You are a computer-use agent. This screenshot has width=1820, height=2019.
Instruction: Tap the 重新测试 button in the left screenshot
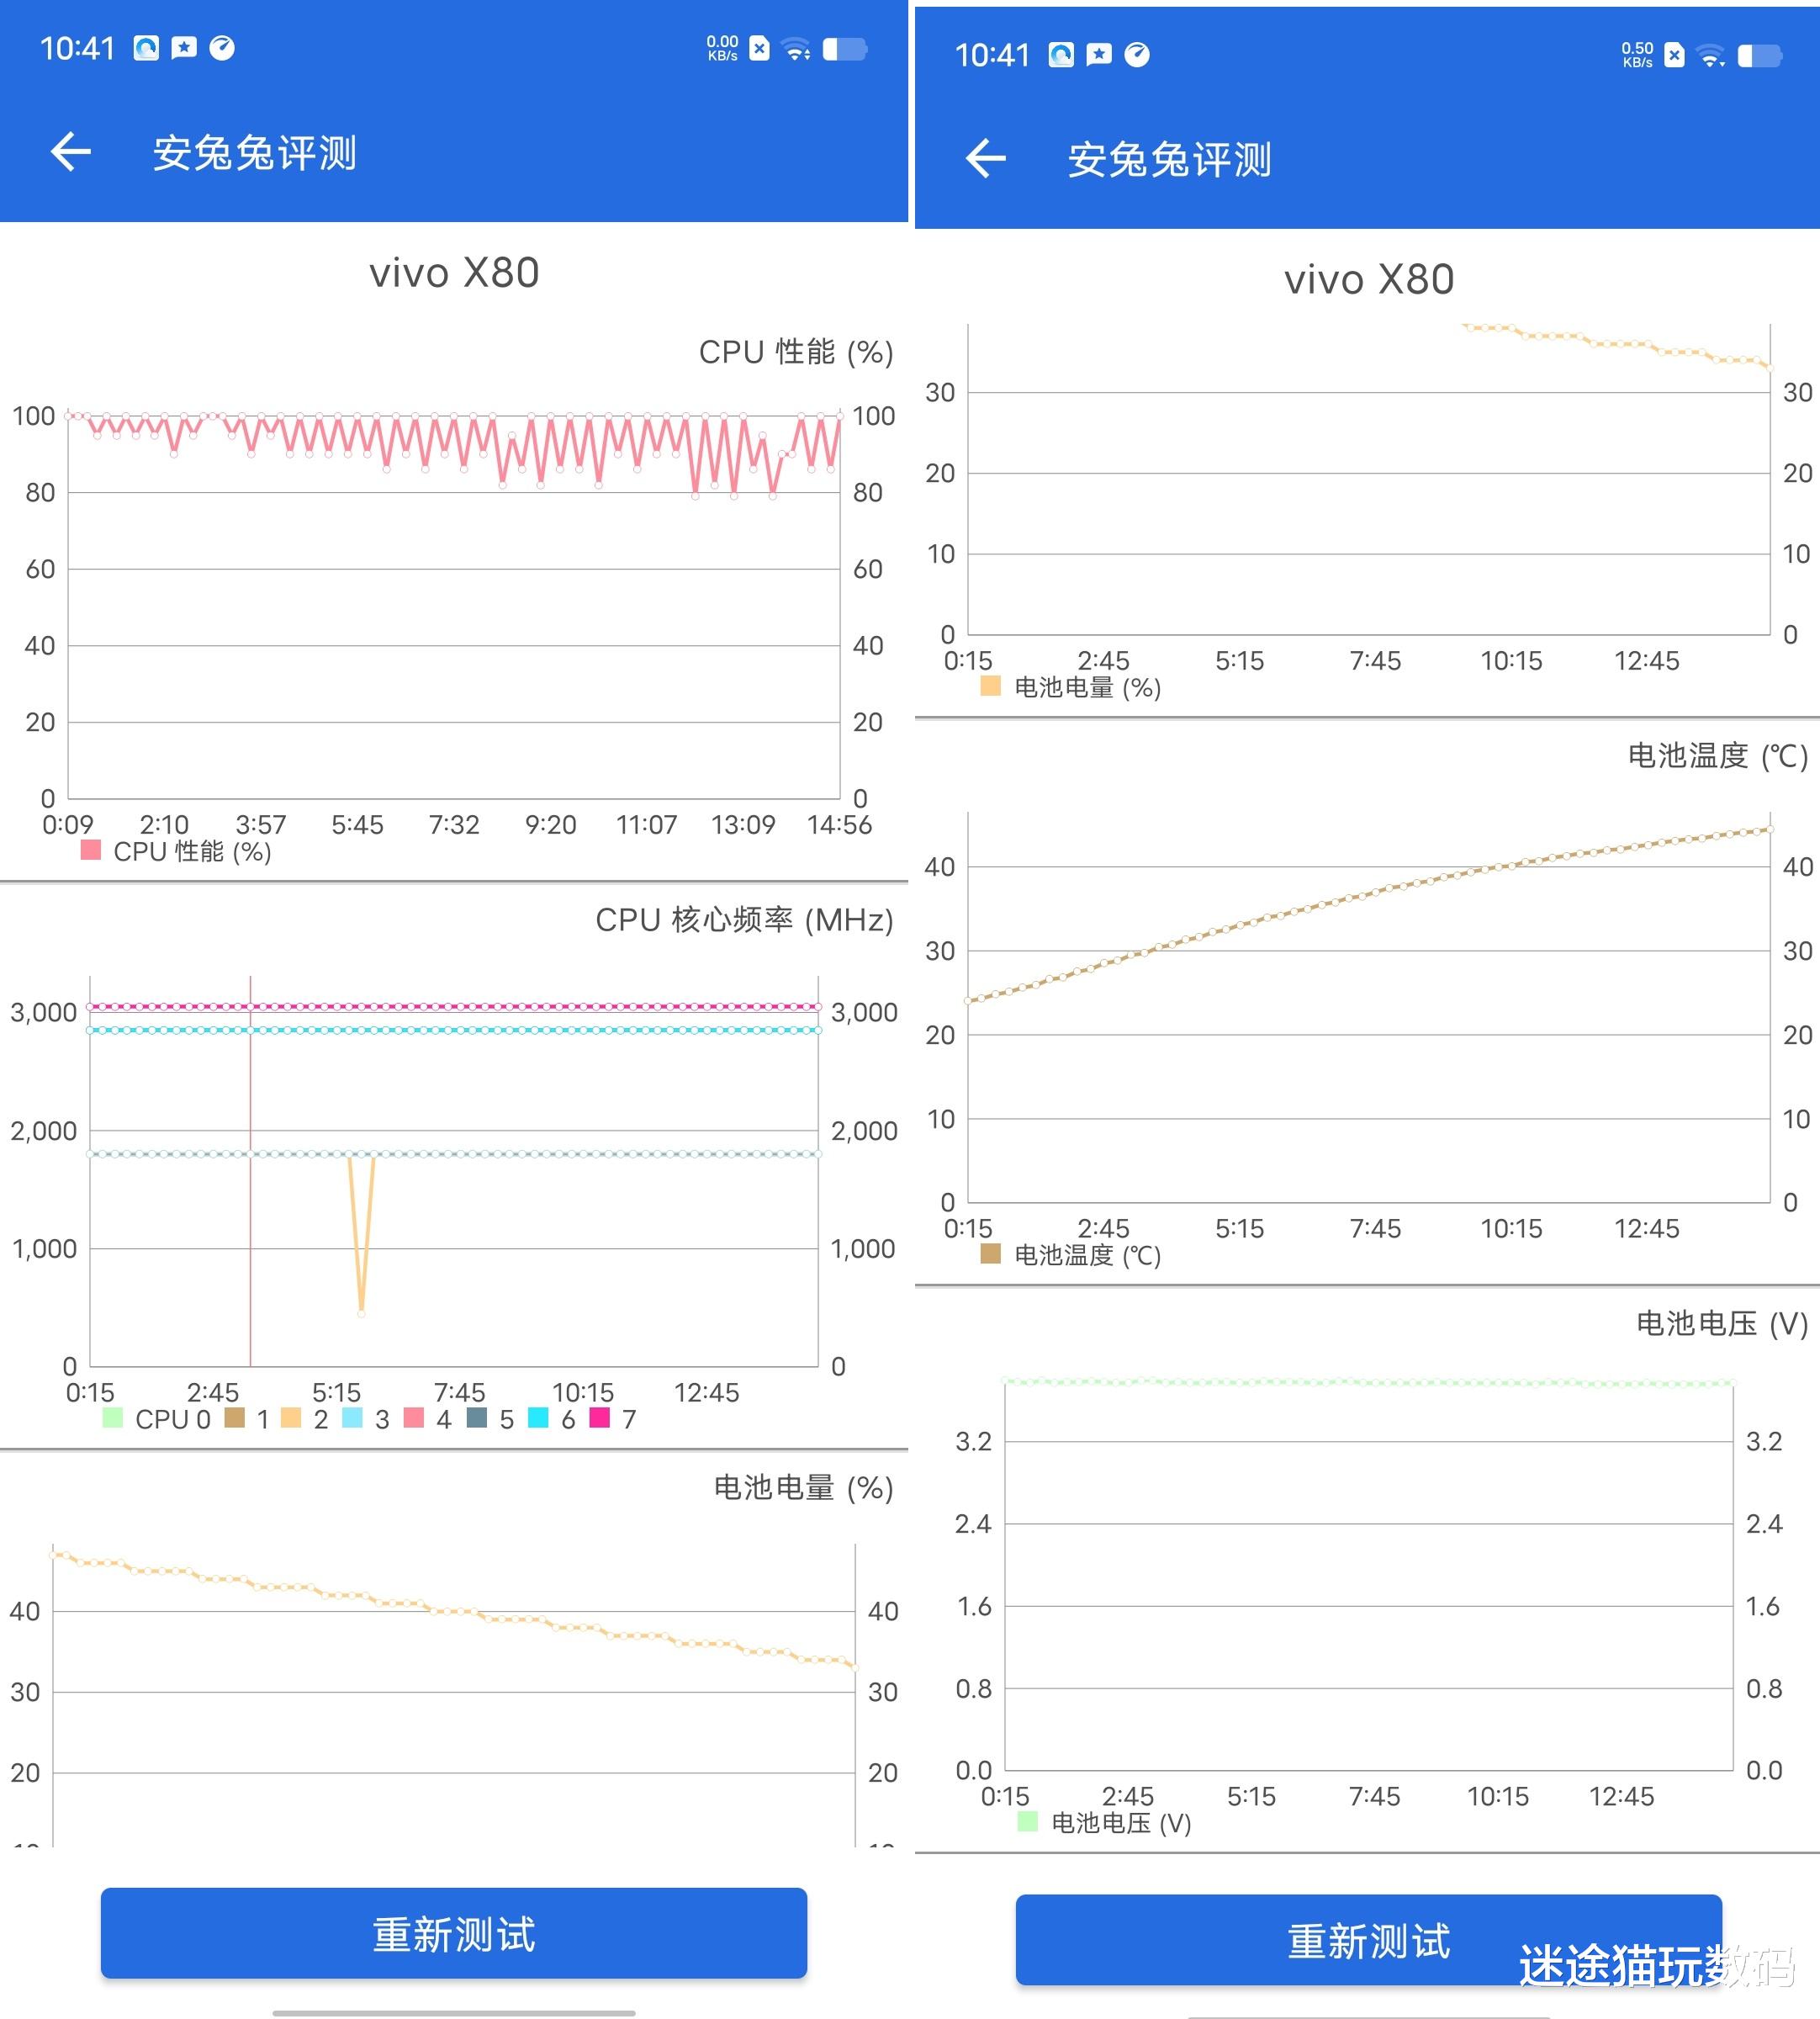pyautogui.click(x=454, y=1932)
